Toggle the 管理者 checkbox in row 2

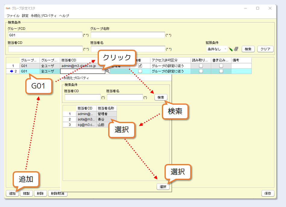click(140, 71)
